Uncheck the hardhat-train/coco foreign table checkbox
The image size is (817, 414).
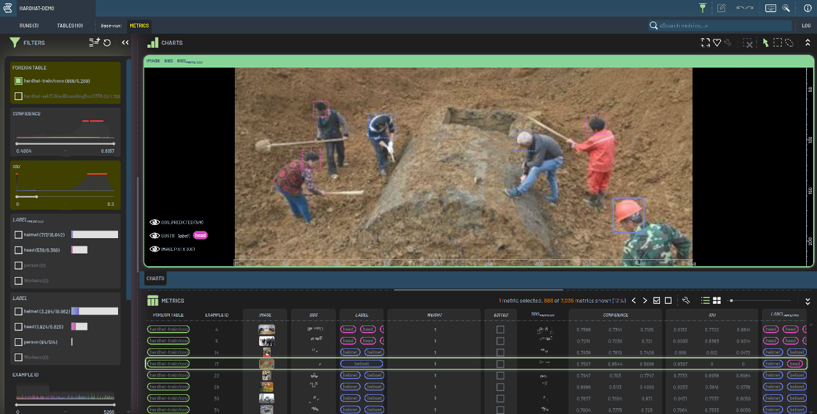click(x=19, y=81)
